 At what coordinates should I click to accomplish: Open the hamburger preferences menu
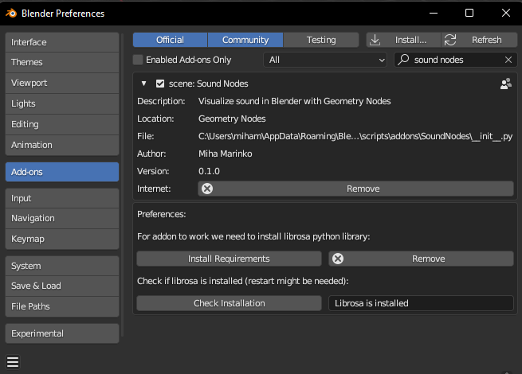(13, 362)
